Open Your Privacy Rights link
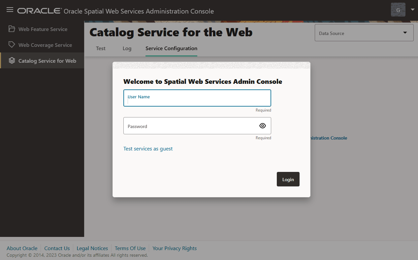 175,248
